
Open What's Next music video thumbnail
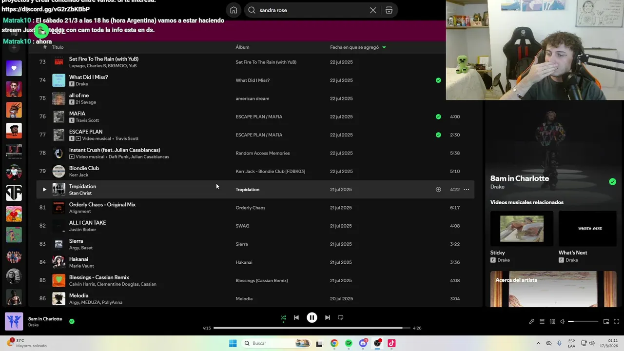click(587, 228)
